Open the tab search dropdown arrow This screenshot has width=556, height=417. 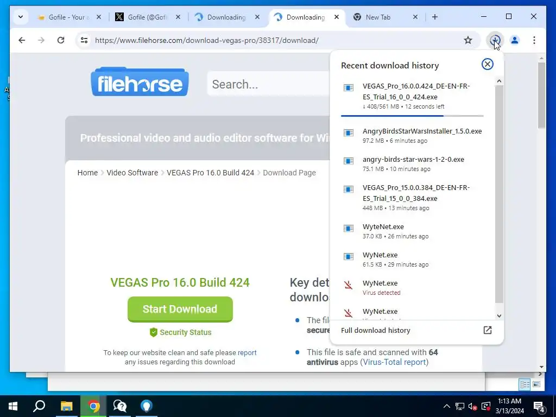click(21, 17)
